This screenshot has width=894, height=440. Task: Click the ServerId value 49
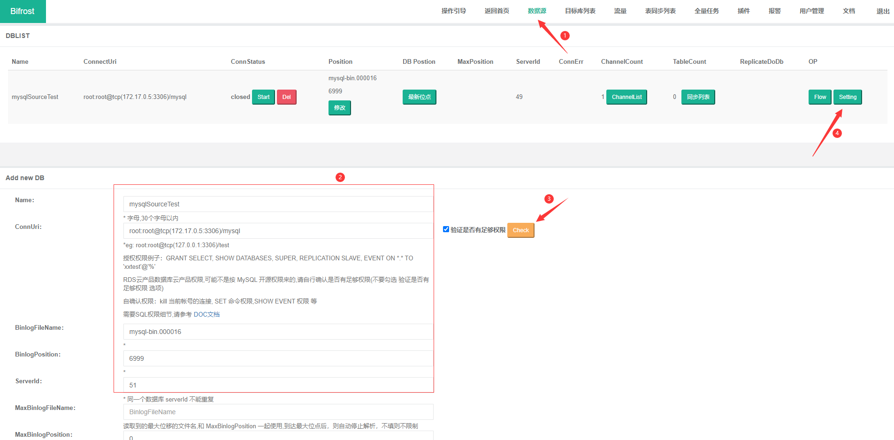click(x=519, y=97)
